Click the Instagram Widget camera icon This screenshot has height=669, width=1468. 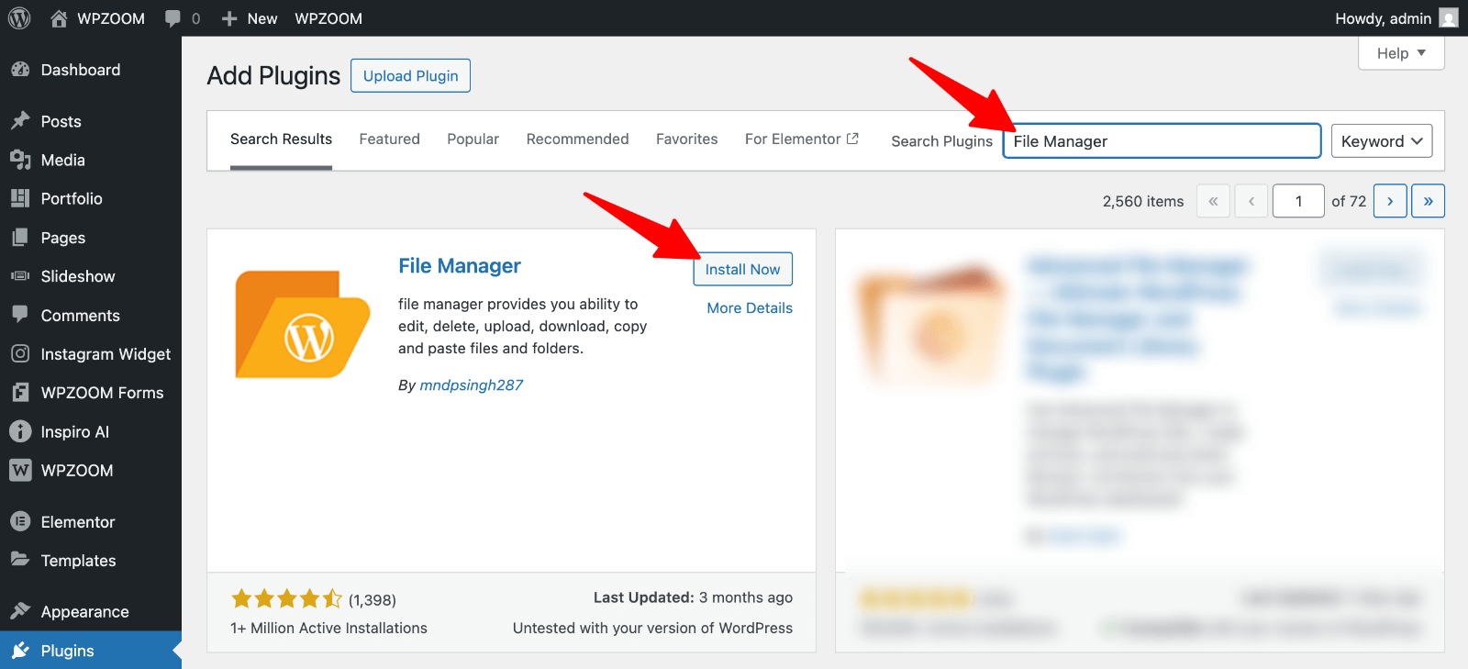point(20,353)
